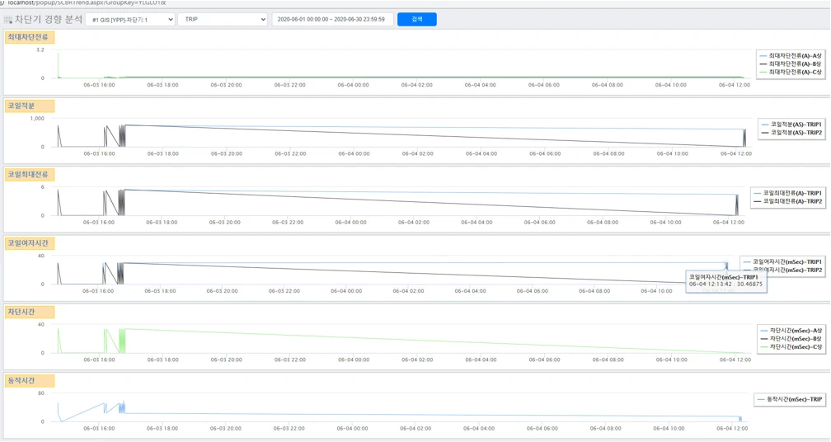This screenshot has width=831, height=442.
Task: Toggle 코일적분(AS)-TRIP2 legend series
Action: click(791, 133)
